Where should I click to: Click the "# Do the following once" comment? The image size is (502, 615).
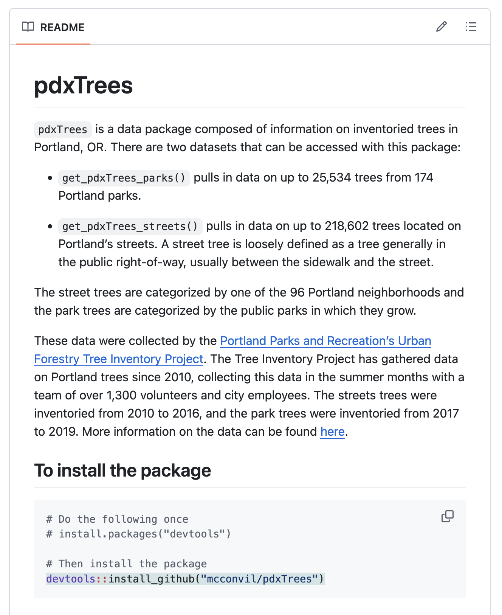(117, 519)
